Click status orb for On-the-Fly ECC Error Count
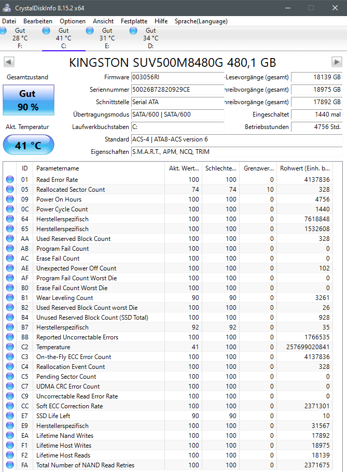 (10, 356)
